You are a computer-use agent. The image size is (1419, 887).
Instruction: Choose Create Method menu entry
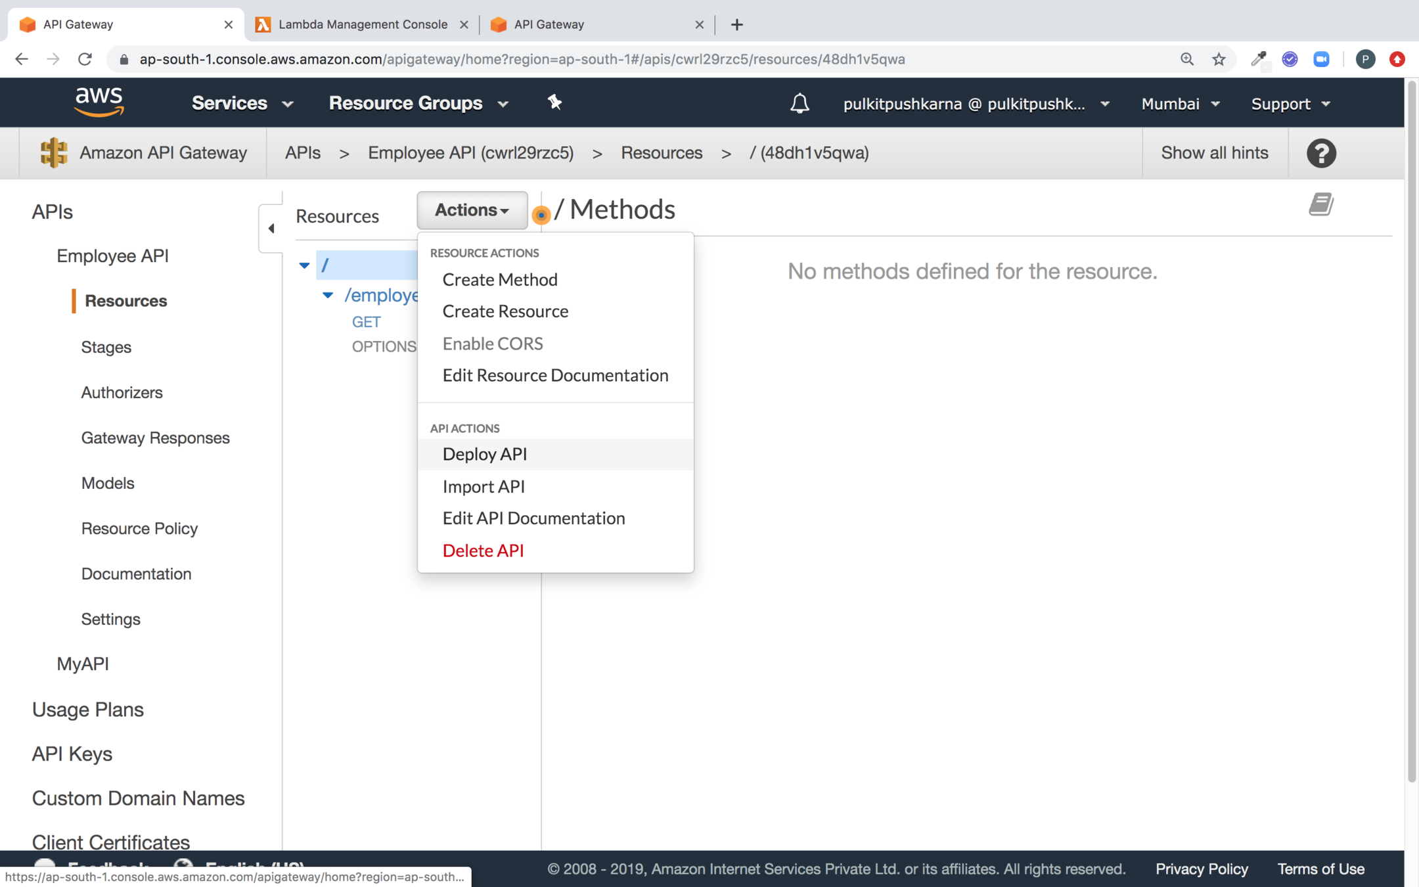coord(499,280)
